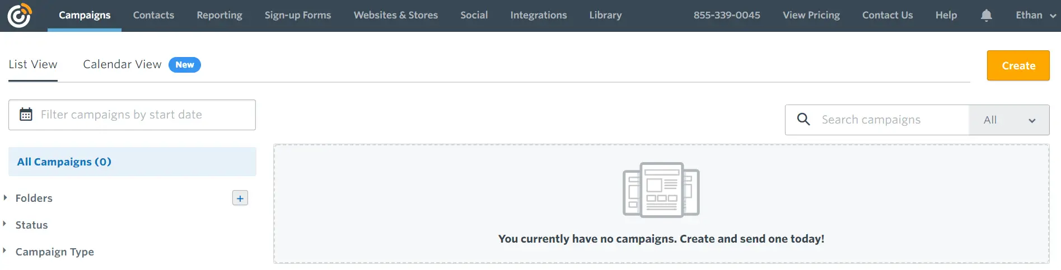1061x270 pixels.
Task: Select the List View tab
Action: pyautogui.click(x=33, y=64)
